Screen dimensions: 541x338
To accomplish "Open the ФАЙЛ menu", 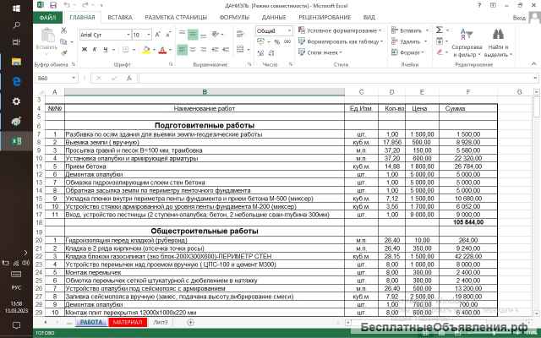I will [x=48, y=17].
